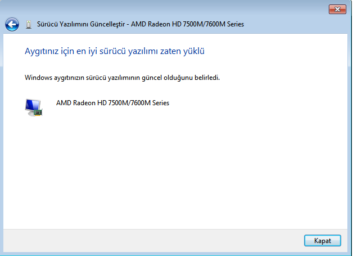Click the 'Sürücü Yazılımını Güncelleştir' title text
Image resolution: width=353 pixels, height=256 pixels.
coord(81,25)
